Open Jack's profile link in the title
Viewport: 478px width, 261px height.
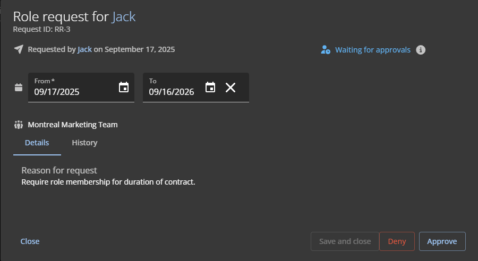[124, 16]
